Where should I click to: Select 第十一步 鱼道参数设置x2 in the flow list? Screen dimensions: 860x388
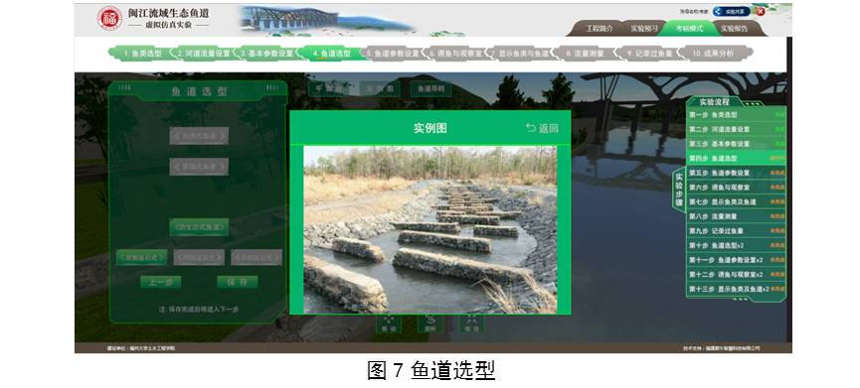click(x=736, y=260)
